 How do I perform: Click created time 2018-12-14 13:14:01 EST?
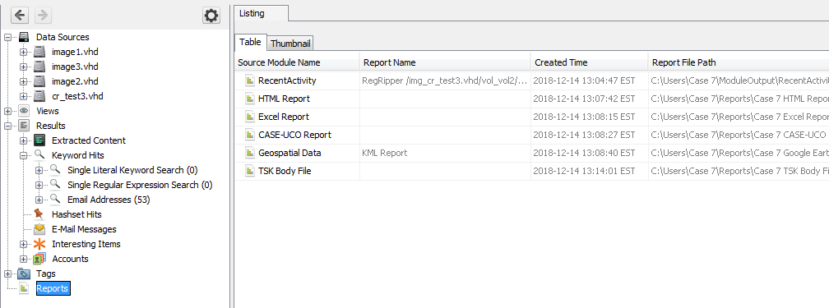click(590, 171)
